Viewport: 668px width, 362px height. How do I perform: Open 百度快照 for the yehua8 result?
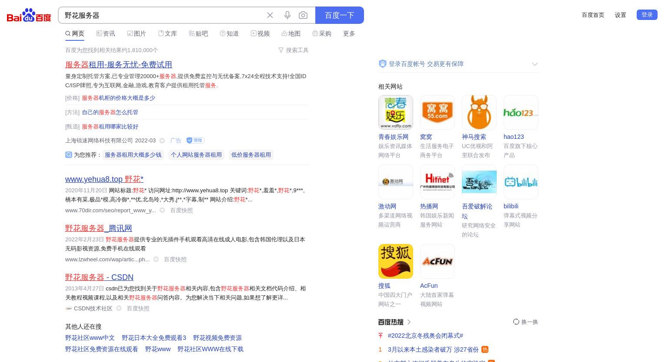coord(181,210)
